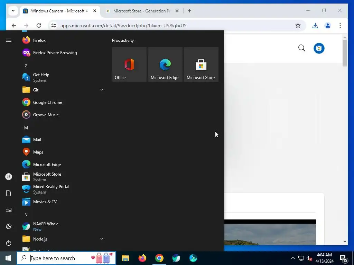This screenshot has width=354, height=265.
Task: Launch Microsoft Edge from the app list
Action: 63,165
